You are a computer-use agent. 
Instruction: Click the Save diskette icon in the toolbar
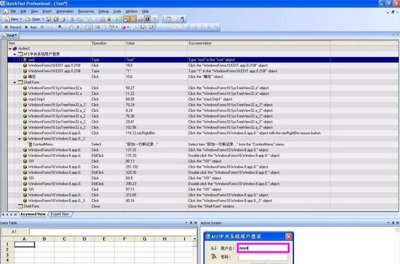(49, 19)
